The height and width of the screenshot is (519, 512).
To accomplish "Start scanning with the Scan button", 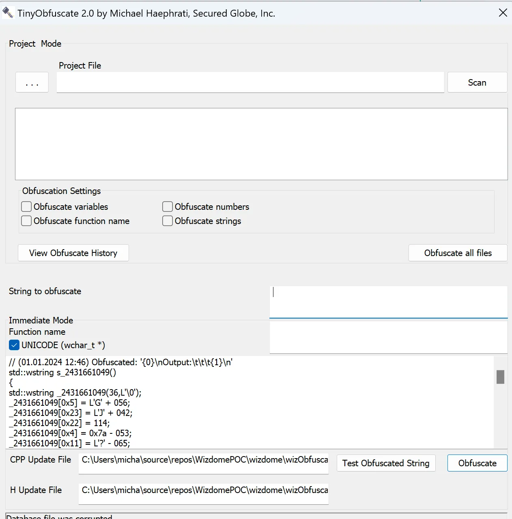I will 477,82.
